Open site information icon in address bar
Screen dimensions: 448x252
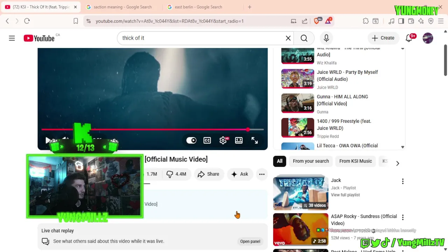(88, 21)
